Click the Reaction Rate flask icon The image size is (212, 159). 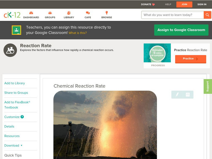[10, 50]
